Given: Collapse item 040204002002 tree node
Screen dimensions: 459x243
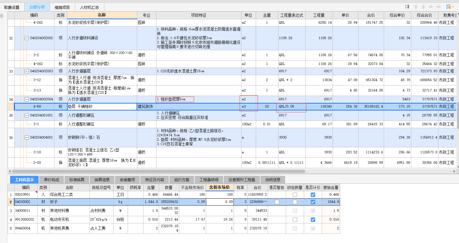Looking at the screenshot, I should tap(27, 38).
